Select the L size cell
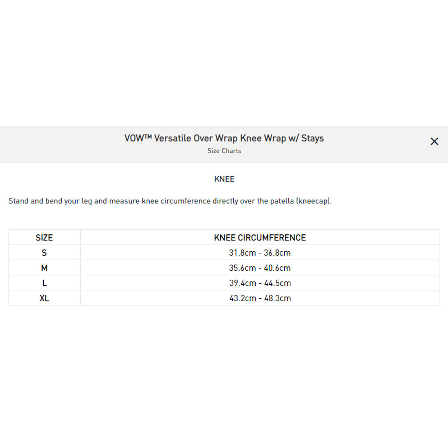The height and width of the screenshot is (448, 448). (x=44, y=283)
